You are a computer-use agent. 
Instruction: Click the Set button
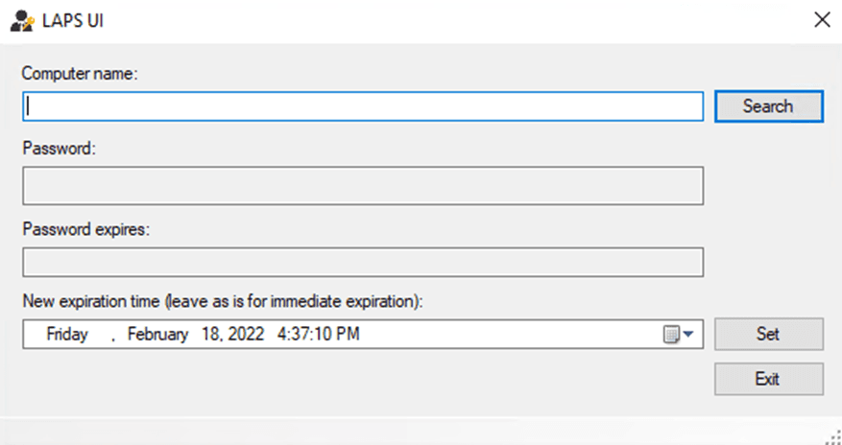tap(768, 334)
